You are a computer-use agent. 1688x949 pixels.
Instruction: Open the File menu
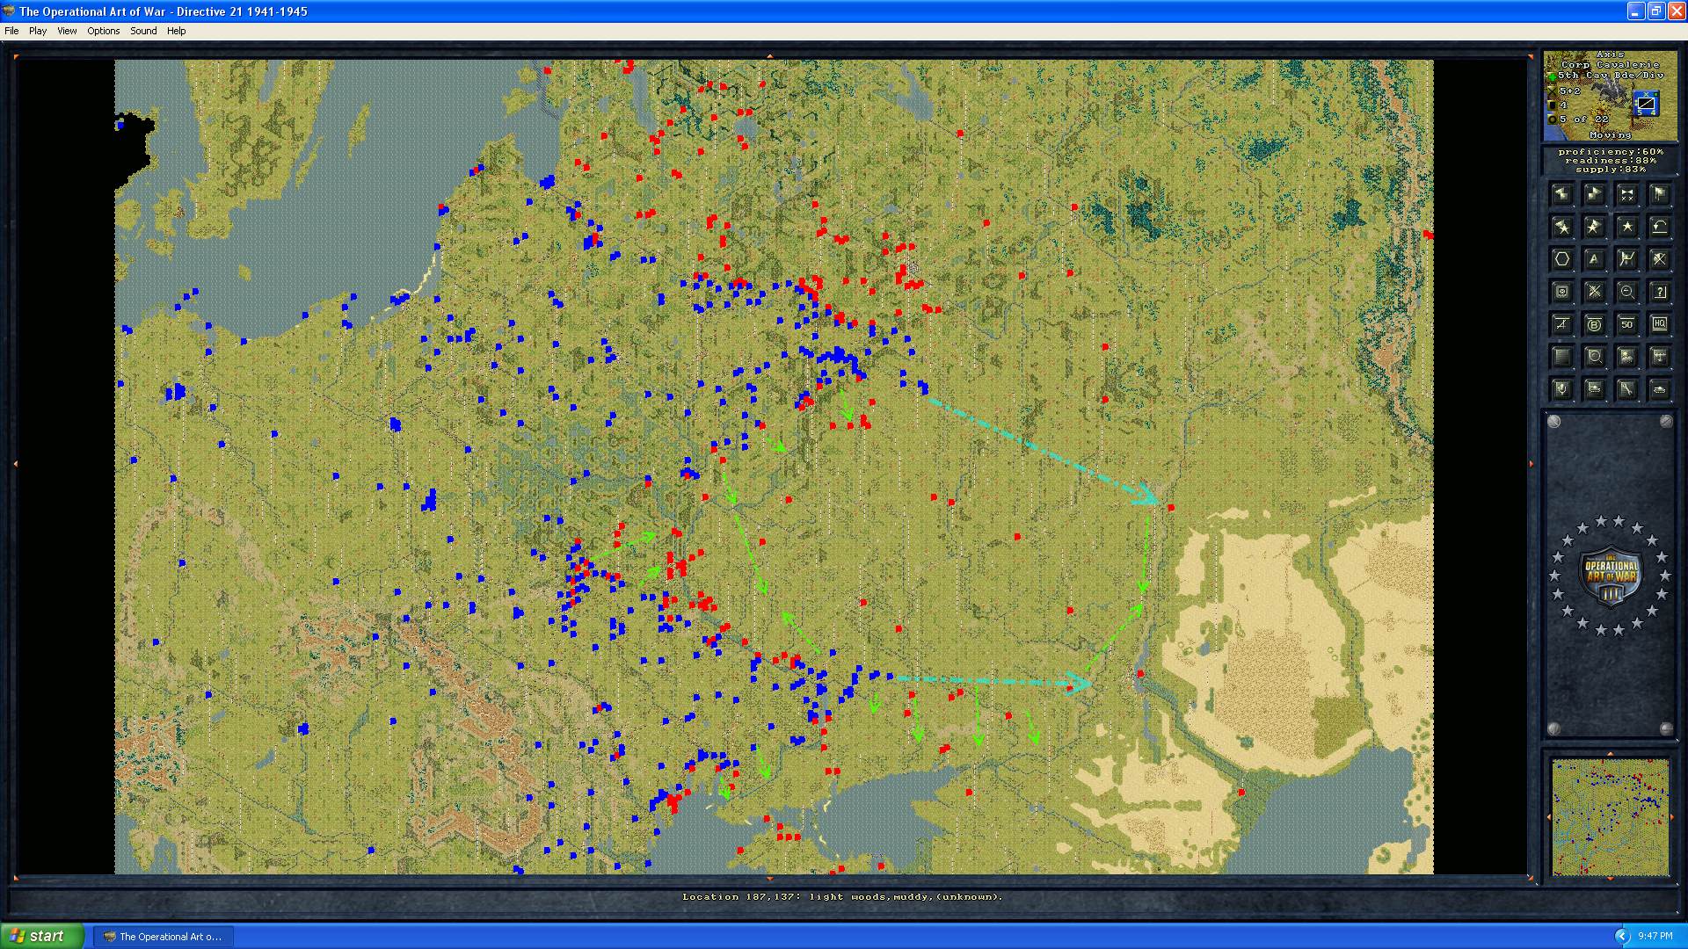pyautogui.click(x=11, y=31)
